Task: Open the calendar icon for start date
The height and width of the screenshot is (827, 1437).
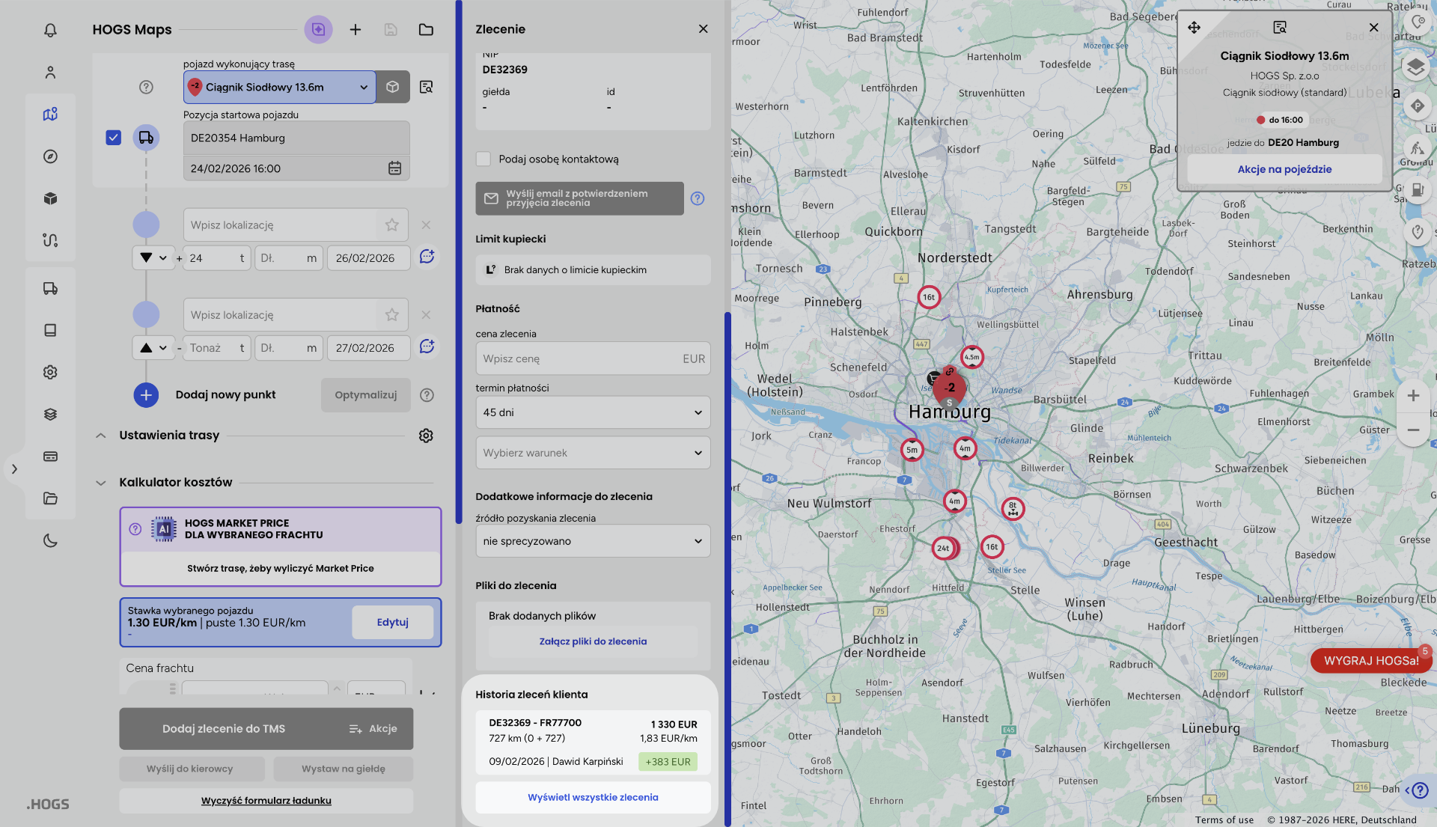Action: (394, 168)
